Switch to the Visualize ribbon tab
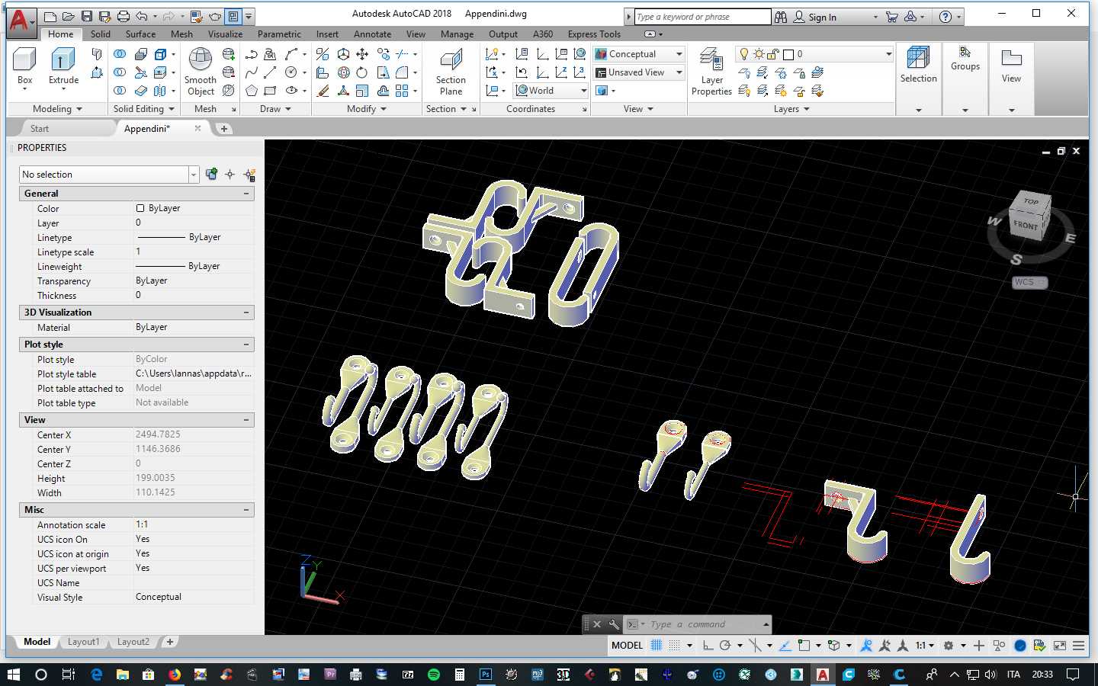Screen dimensions: 1098x686 (x=225, y=34)
